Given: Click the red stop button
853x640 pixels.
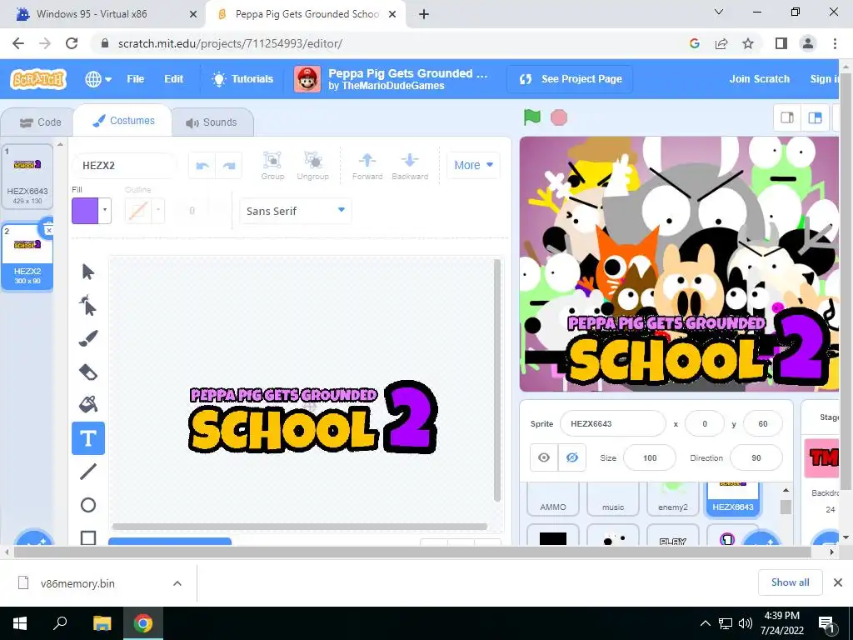Looking at the screenshot, I should pyautogui.click(x=559, y=117).
